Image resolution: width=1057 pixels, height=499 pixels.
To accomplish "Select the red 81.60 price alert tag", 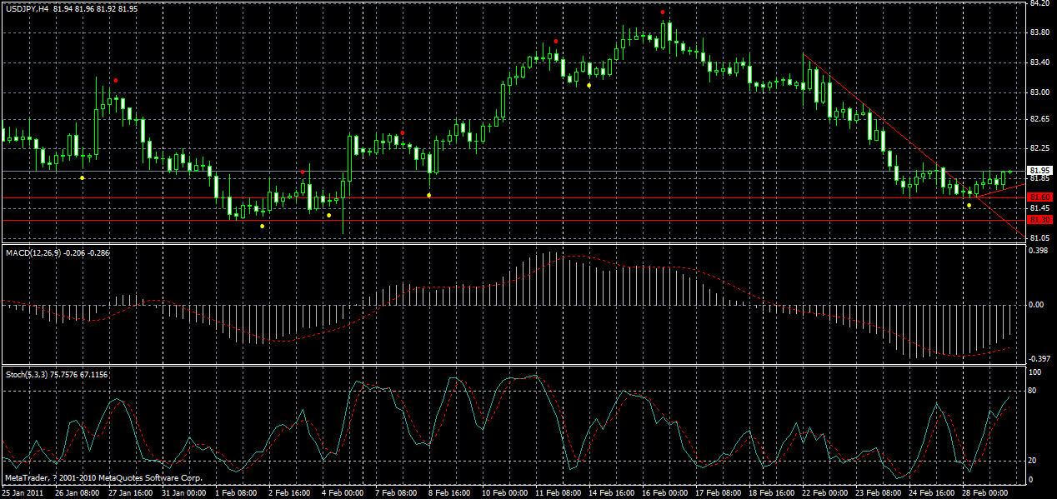I will coord(1039,197).
